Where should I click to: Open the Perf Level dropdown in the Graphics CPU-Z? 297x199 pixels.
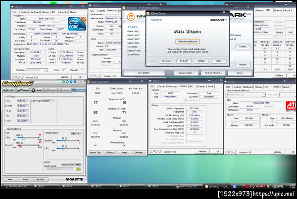pyautogui.click(x=287, y=94)
